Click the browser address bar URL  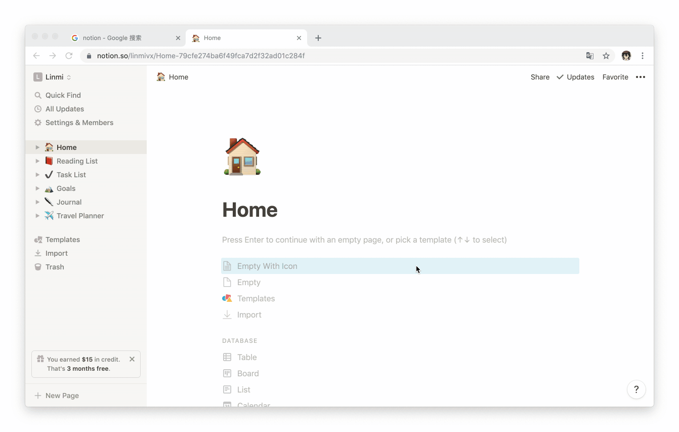coord(201,56)
